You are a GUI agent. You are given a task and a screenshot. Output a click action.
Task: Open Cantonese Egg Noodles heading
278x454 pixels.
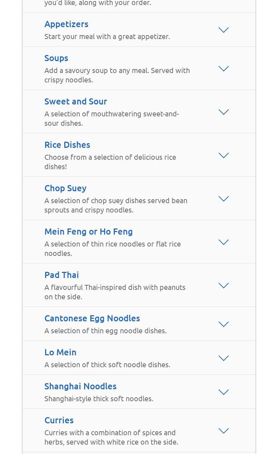[92, 318]
